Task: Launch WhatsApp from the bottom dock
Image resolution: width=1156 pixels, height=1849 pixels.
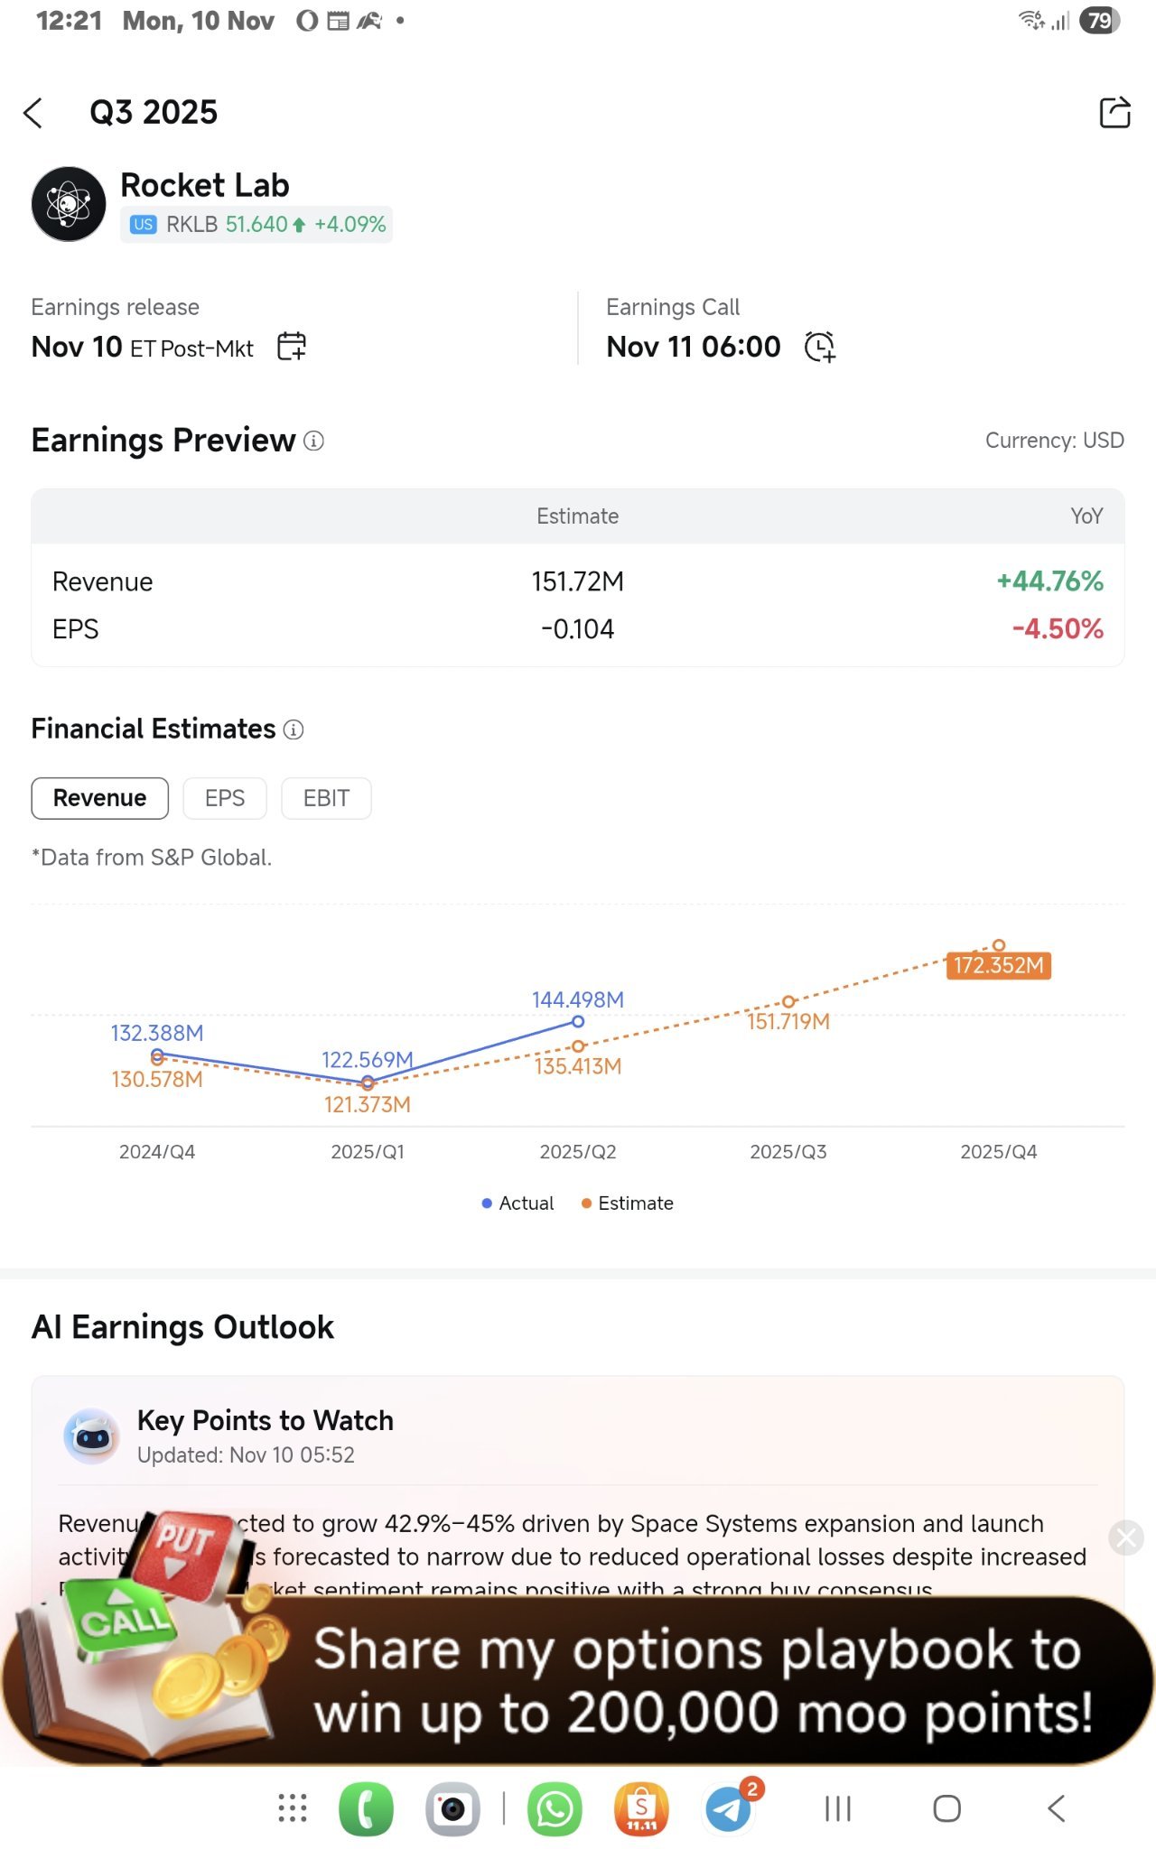Action: click(x=555, y=1809)
